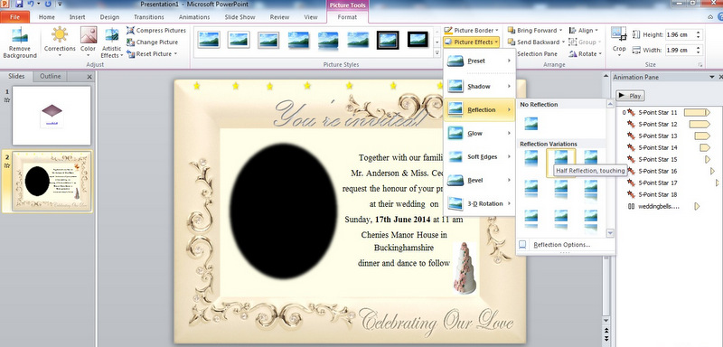The image size is (723, 347).
Task: Open Bring Forward dropdown arrow
Action: coord(560,31)
